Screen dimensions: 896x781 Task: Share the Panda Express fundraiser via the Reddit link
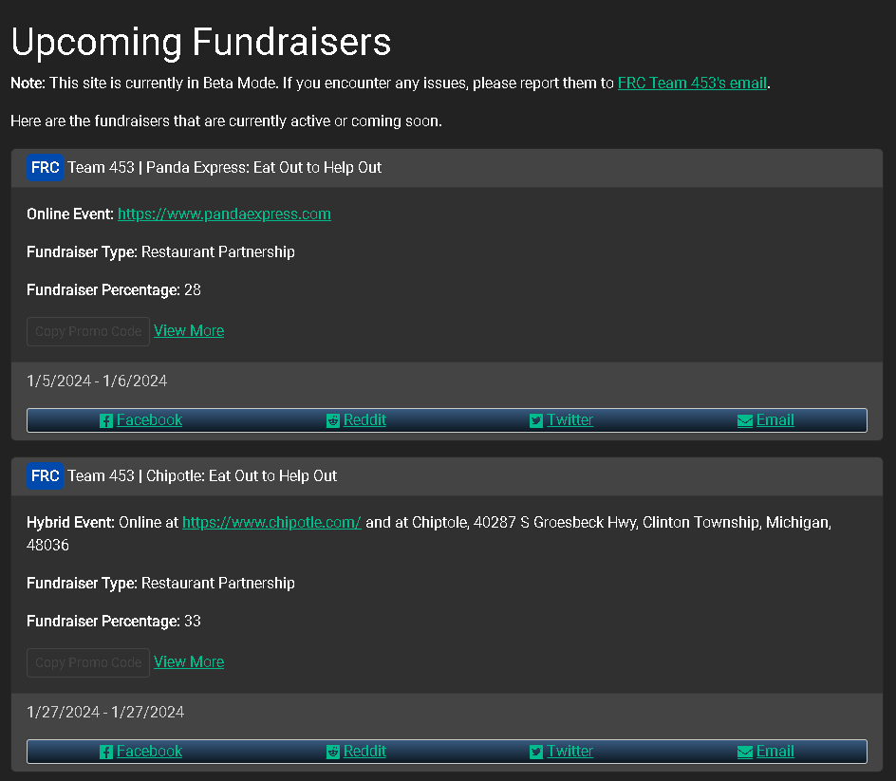(x=364, y=420)
